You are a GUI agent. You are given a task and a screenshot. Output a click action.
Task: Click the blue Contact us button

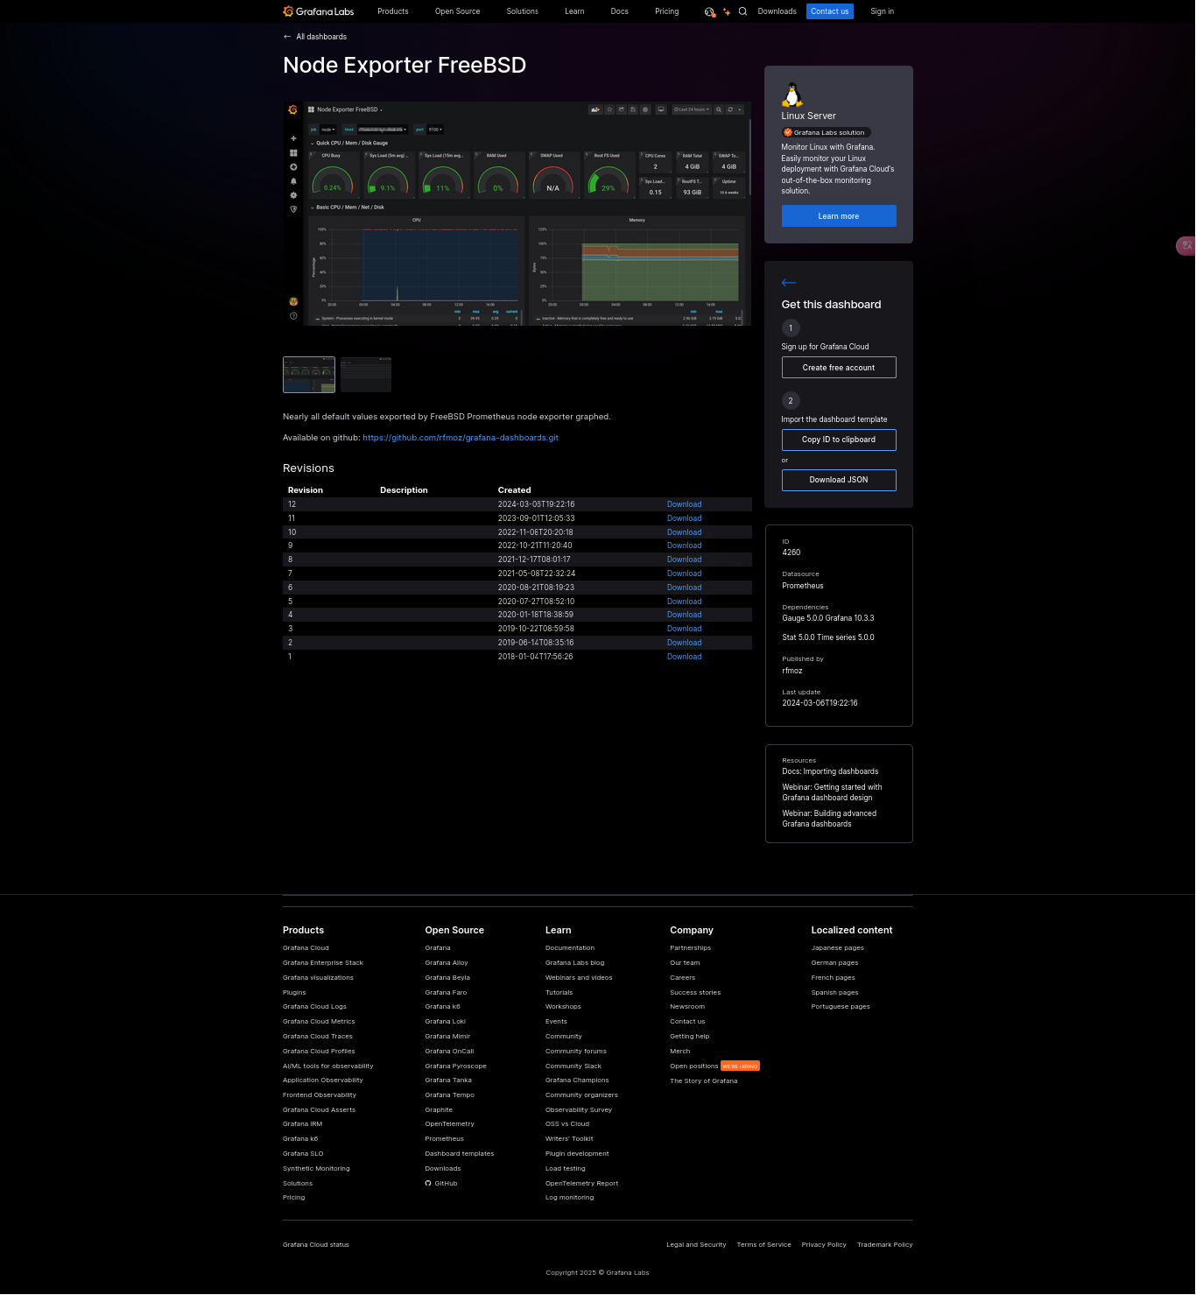[830, 11]
